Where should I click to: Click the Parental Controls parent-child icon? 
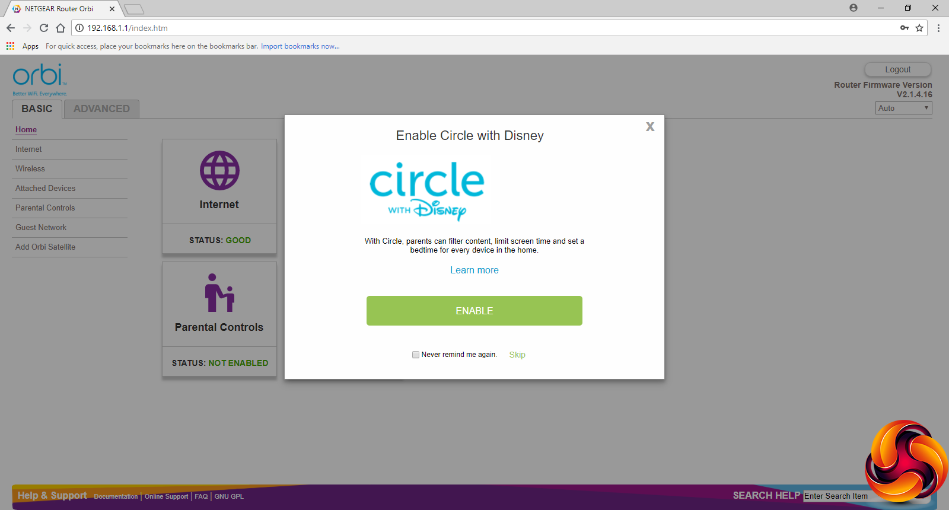219,293
